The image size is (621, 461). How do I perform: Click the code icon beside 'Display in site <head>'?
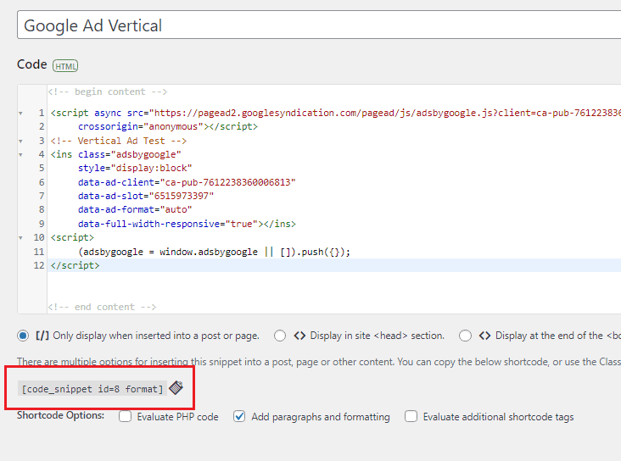[299, 336]
